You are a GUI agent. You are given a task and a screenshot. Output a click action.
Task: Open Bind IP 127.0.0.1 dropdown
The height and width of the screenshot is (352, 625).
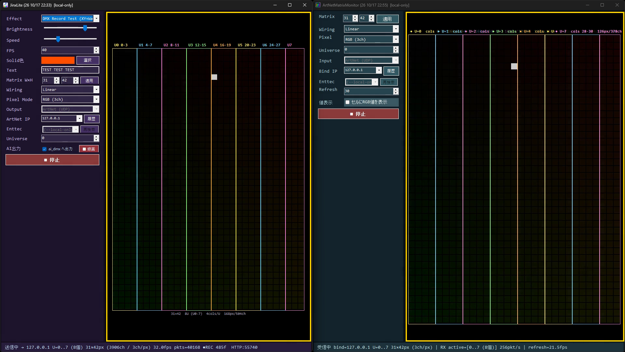(379, 70)
